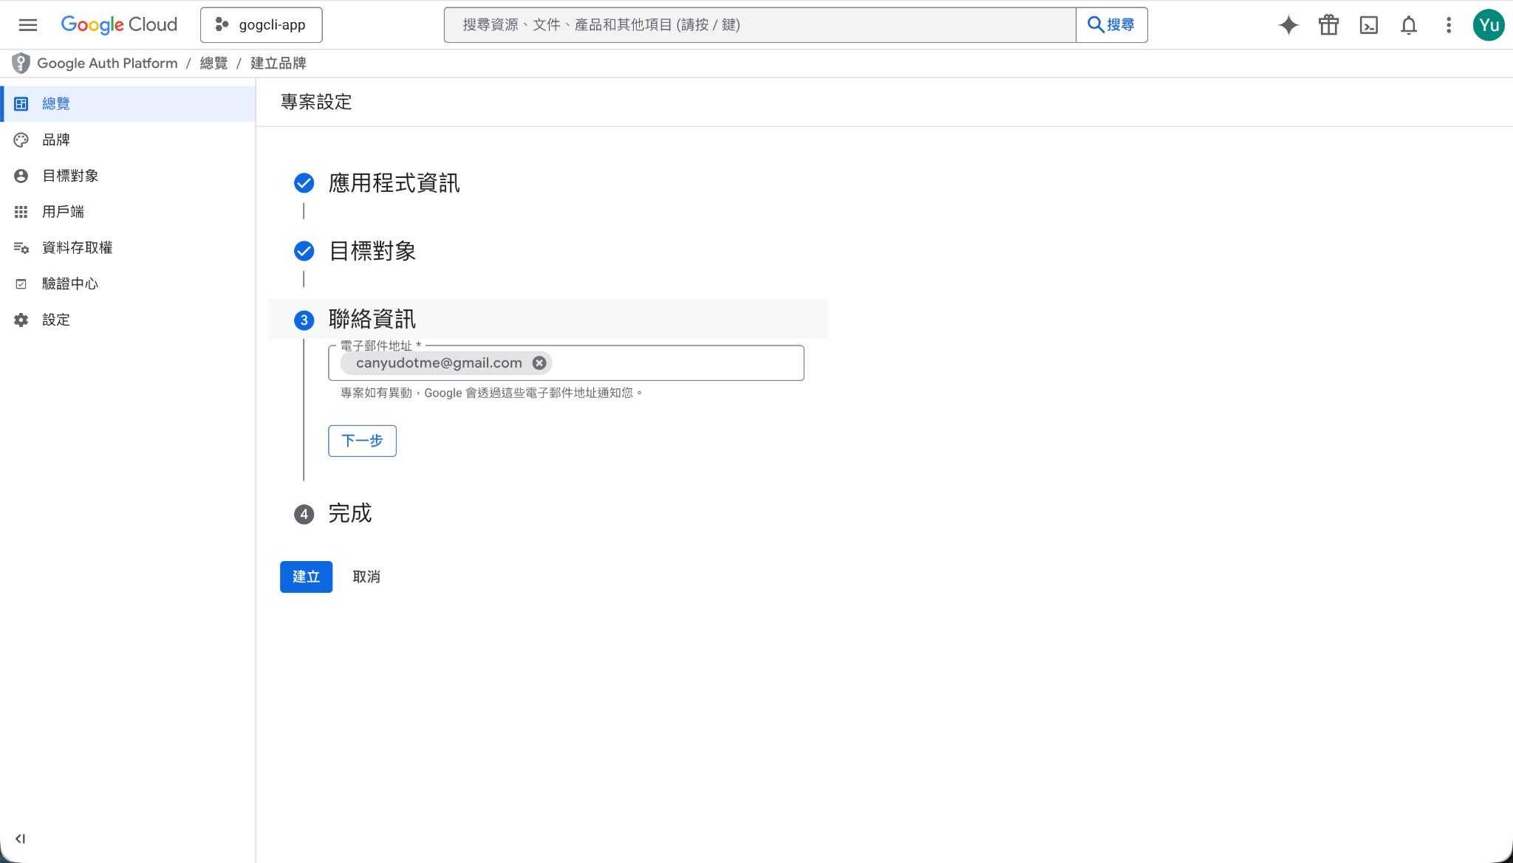Click the Yu account avatar
Viewport: 1513px width, 863px height.
click(1488, 25)
